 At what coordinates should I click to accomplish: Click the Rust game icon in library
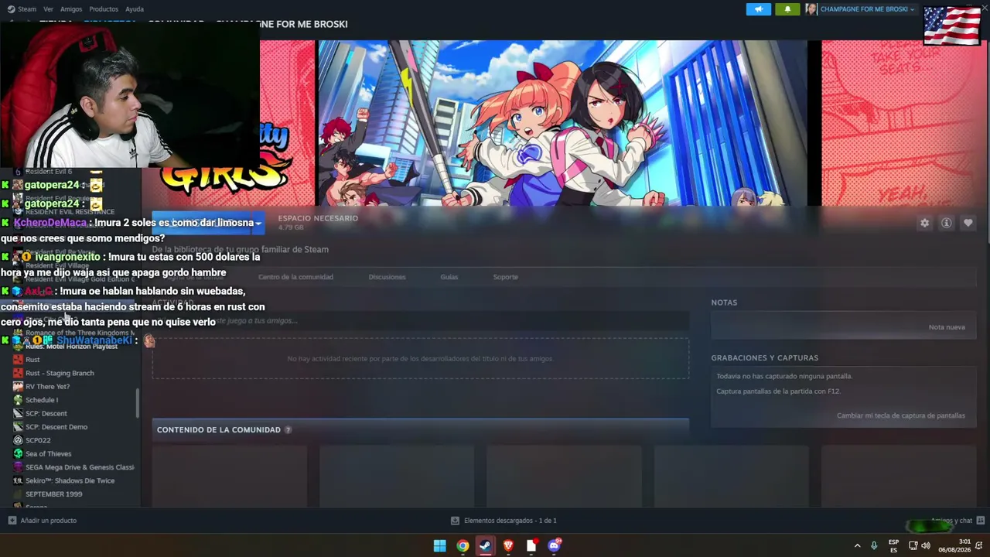pos(18,360)
